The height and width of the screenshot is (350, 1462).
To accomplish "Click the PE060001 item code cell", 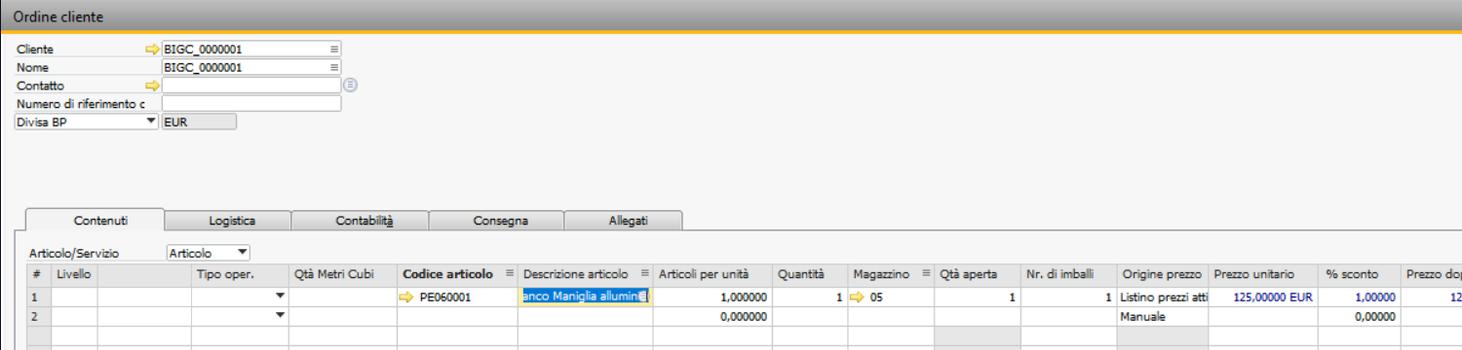I will pos(457,297).
